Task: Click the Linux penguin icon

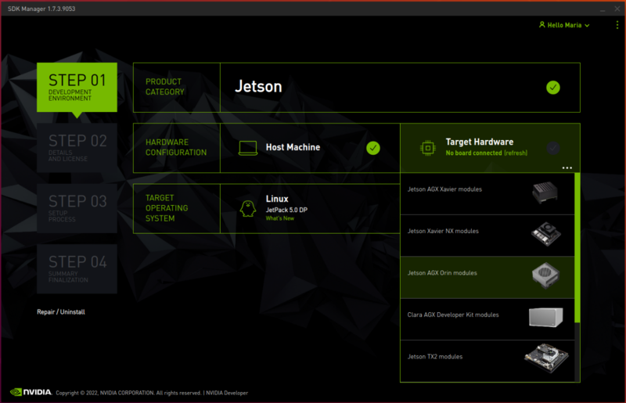Action: (x=247, y=208)
